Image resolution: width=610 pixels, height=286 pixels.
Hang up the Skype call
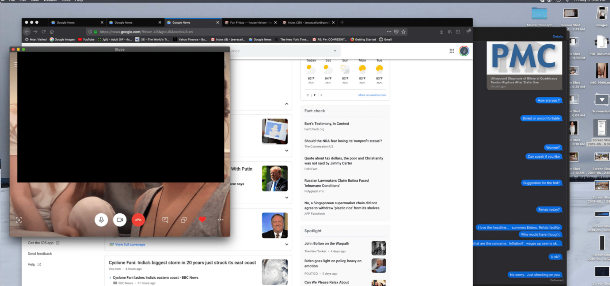coord(138,220)
